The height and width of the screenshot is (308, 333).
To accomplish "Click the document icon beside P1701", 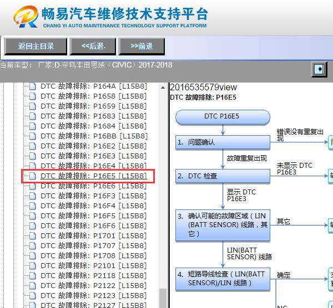I will 33,236.
